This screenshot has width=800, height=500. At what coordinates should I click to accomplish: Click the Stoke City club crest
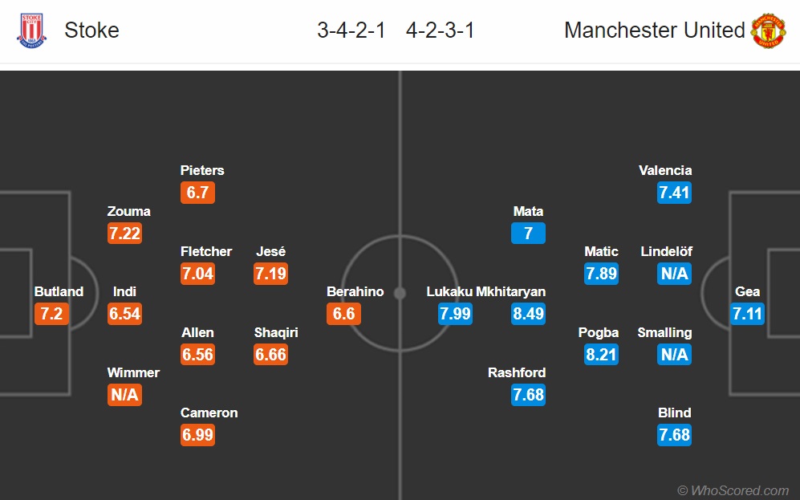click(x=31, y=30)
